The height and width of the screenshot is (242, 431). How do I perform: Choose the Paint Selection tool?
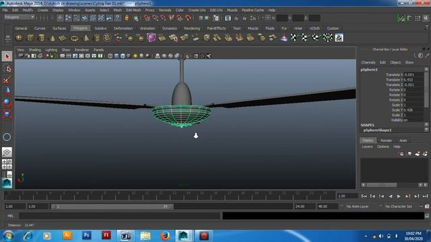[7, 80]
